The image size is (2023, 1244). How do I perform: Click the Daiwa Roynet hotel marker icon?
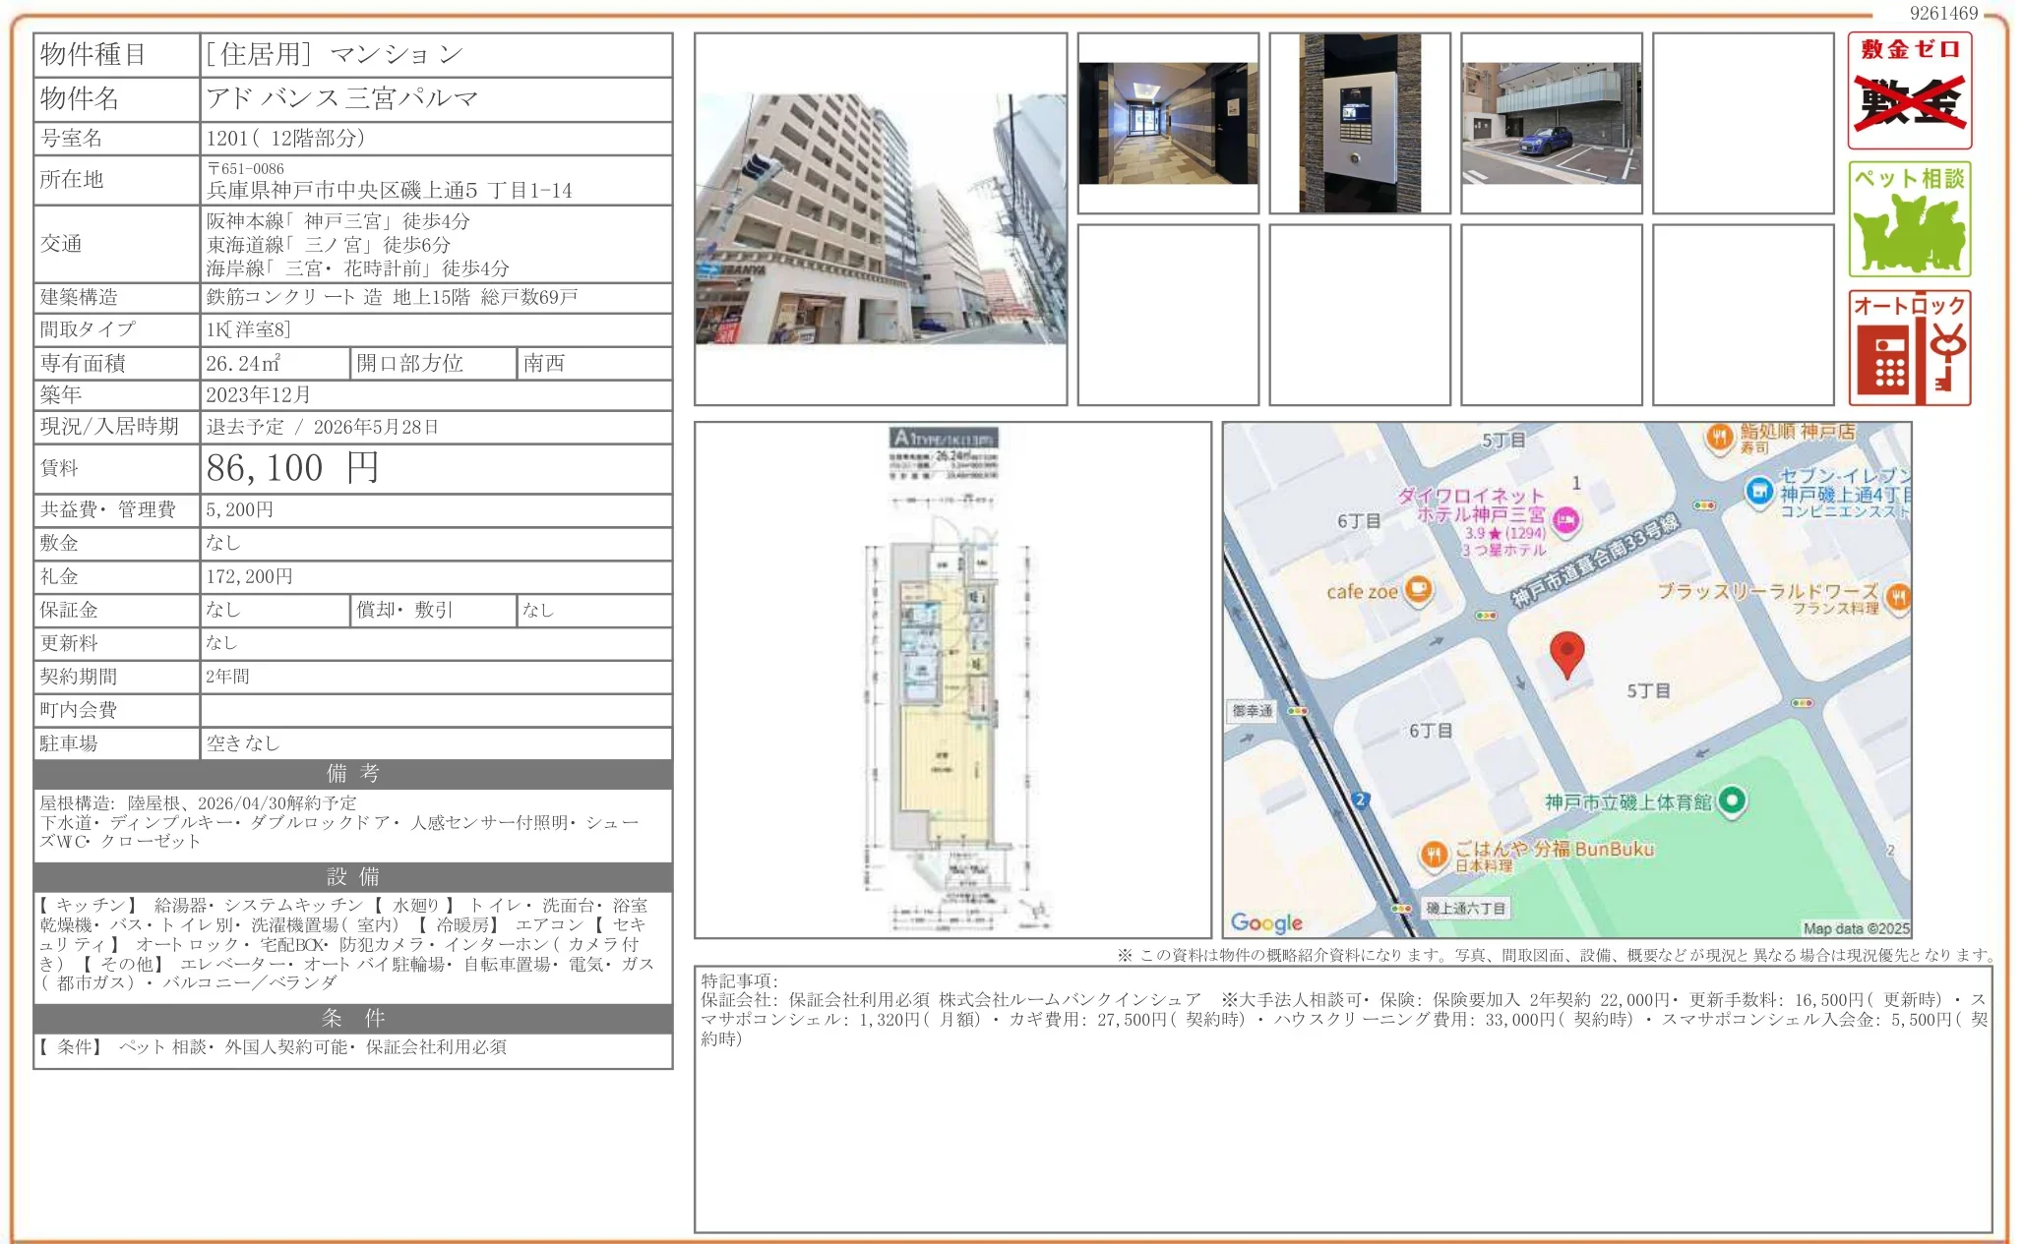tap(1565, 519)
